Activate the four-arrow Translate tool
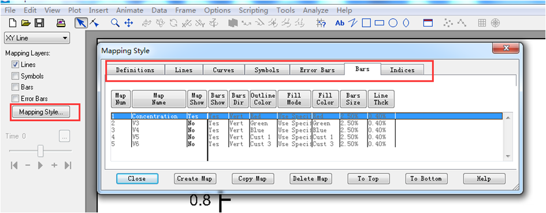The width and height of the screenshot is (546, 213). coord(128,23)
